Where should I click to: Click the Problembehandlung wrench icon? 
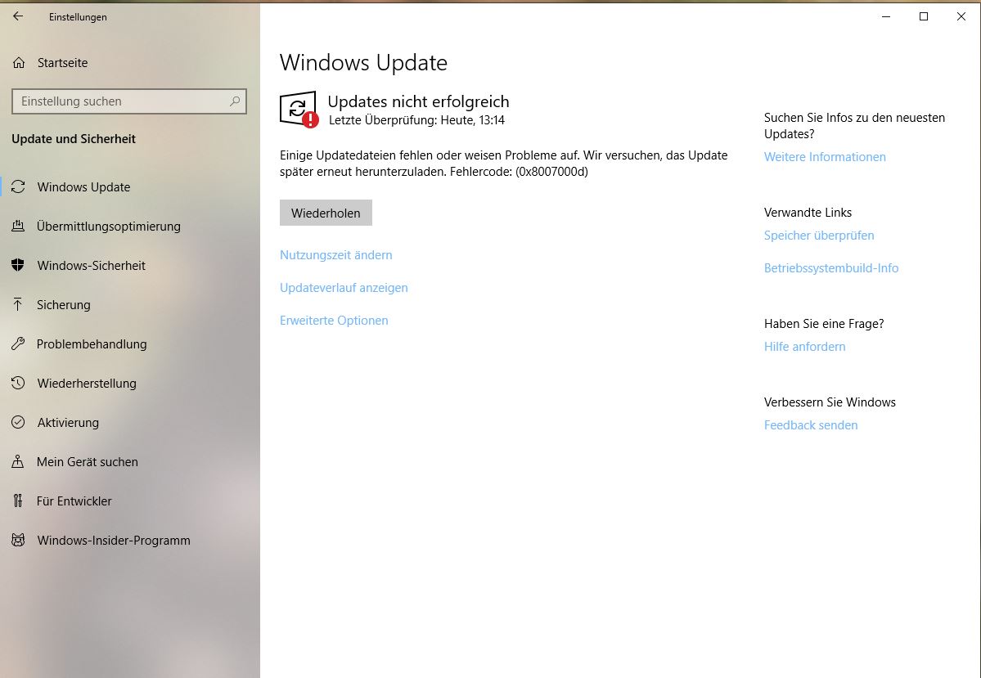[x=18, y=344]
